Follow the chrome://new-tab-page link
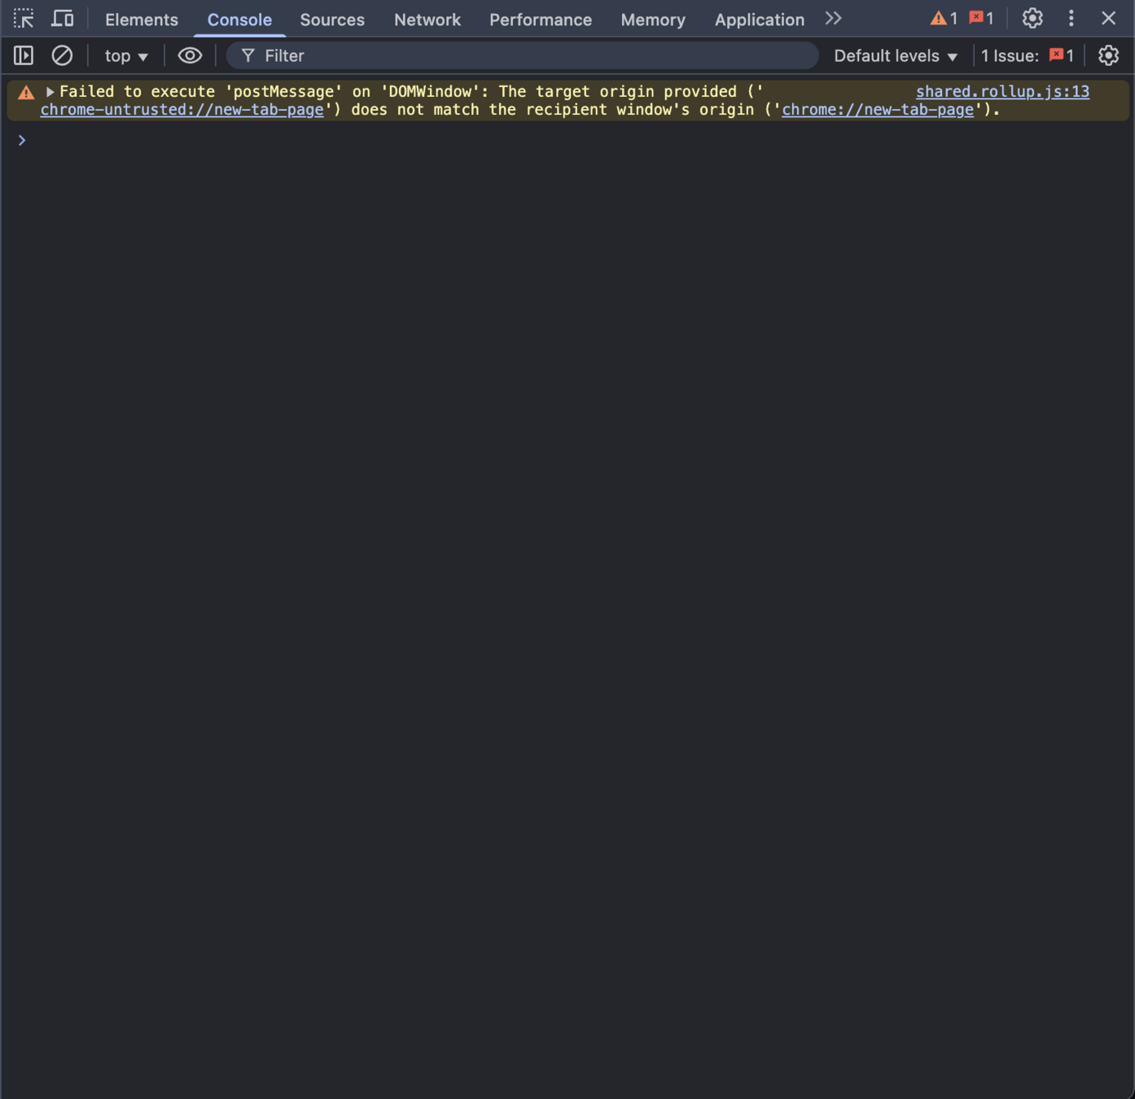Image resolution: width=1135 pixels, height=1099 pixels. click(x=878, y=109)
